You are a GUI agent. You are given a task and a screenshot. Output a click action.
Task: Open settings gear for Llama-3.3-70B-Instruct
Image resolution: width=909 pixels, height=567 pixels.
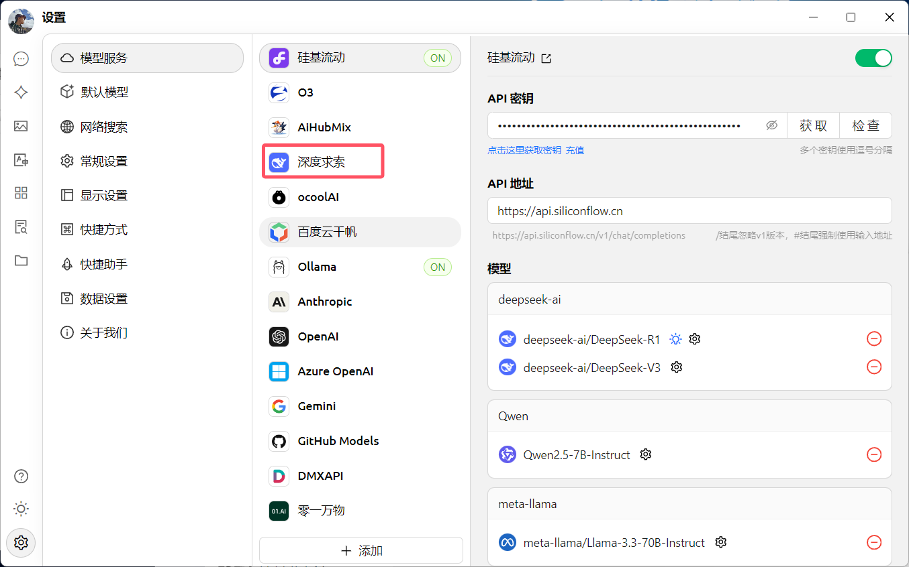[721, 542]
